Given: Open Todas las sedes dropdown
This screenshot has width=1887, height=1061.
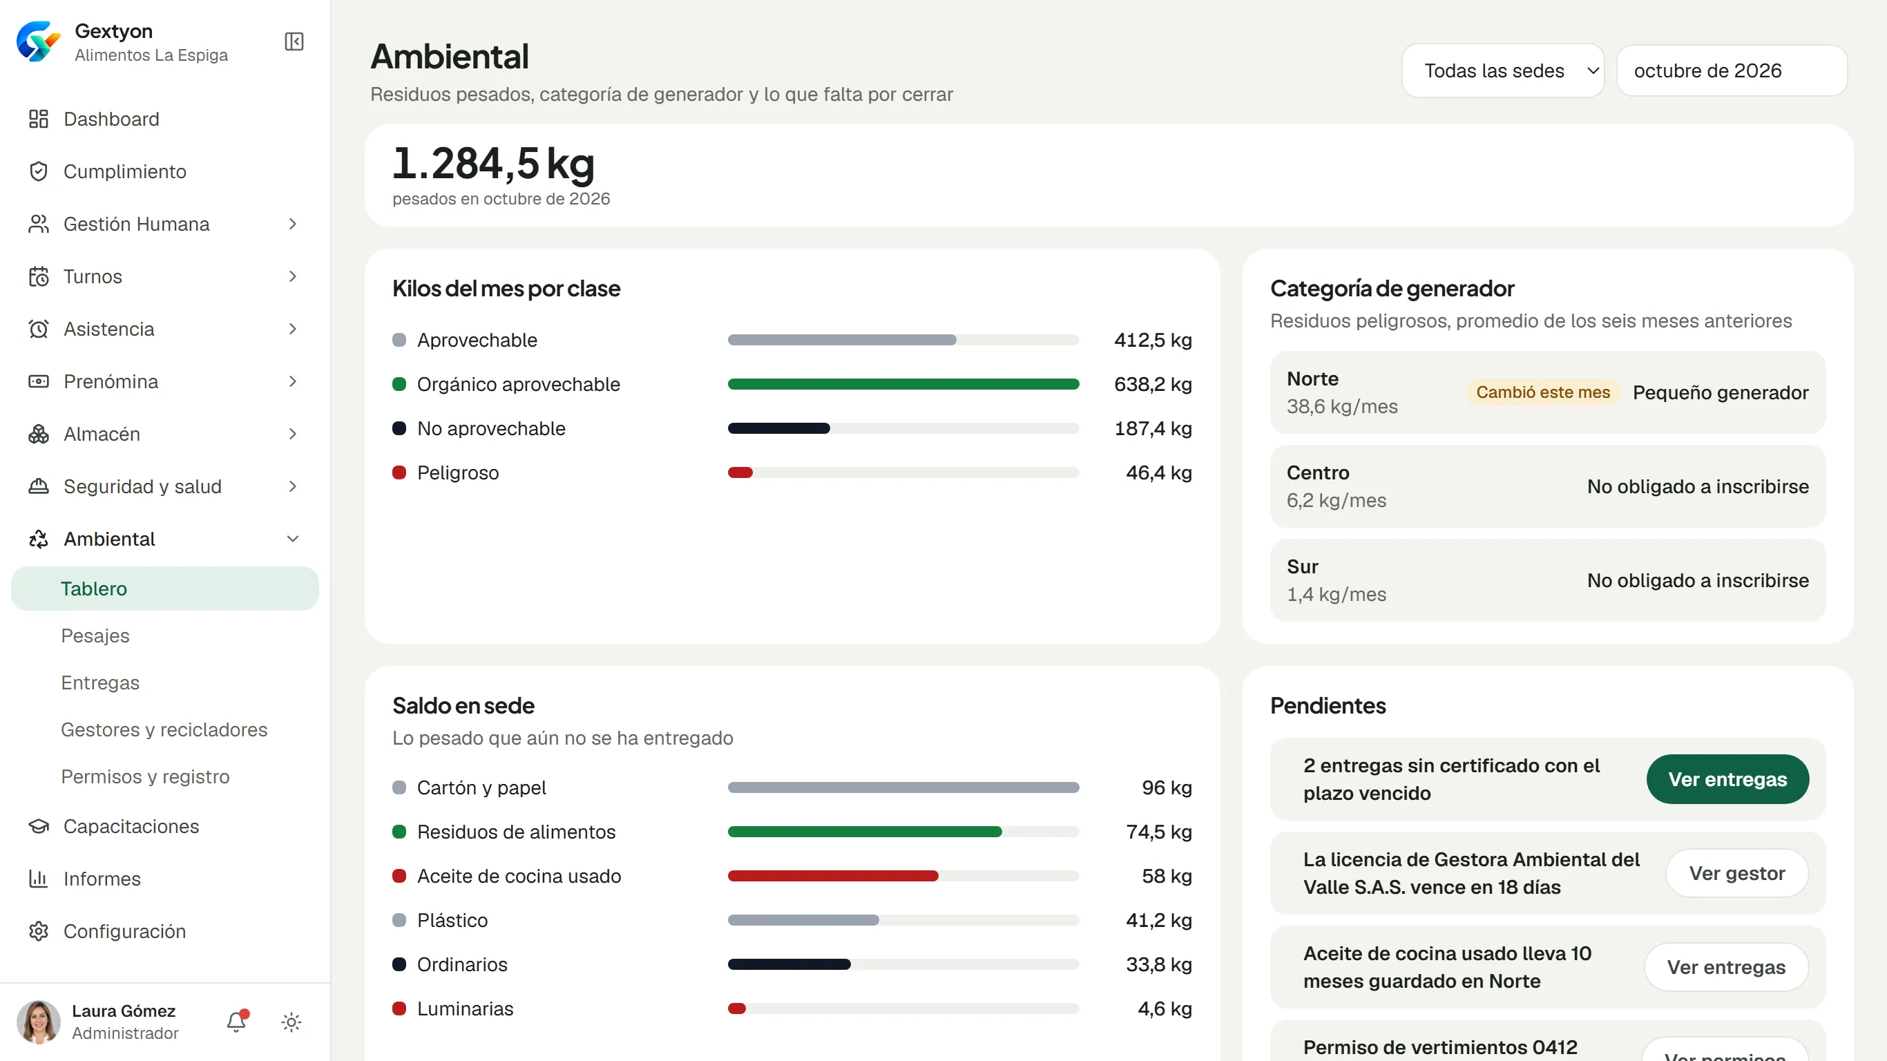Looking at the screenshot, I should 1502,70.
